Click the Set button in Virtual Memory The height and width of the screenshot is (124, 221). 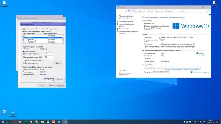58,63
